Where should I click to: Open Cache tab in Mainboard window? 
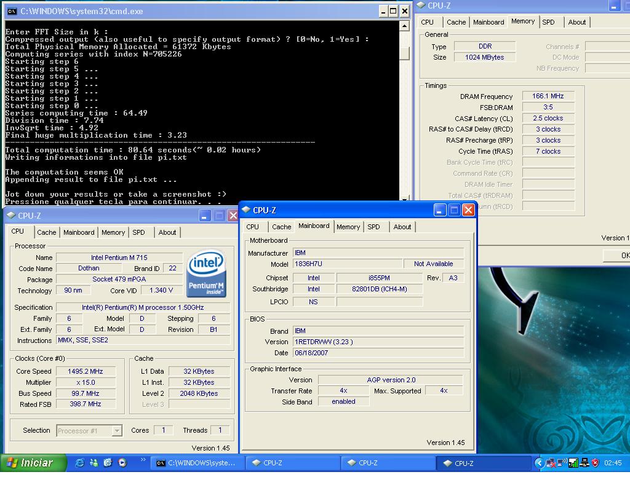click(281, 227)
